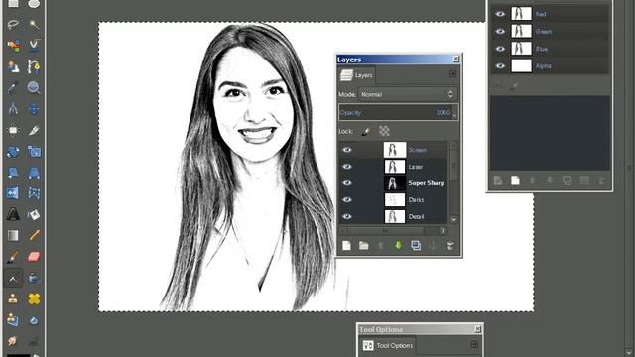The image size is (635, 357).
Task: Toggle Alpha channel visibility
Action: click(500, 66)
